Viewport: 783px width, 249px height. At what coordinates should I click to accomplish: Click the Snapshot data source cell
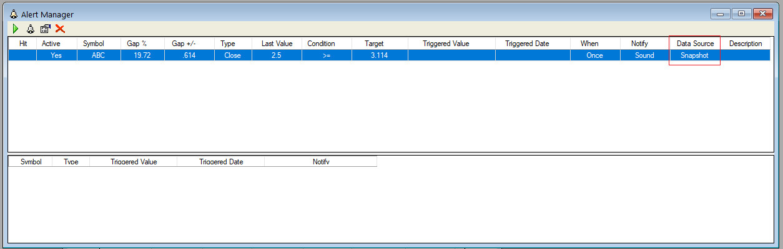tap(695, 55)
